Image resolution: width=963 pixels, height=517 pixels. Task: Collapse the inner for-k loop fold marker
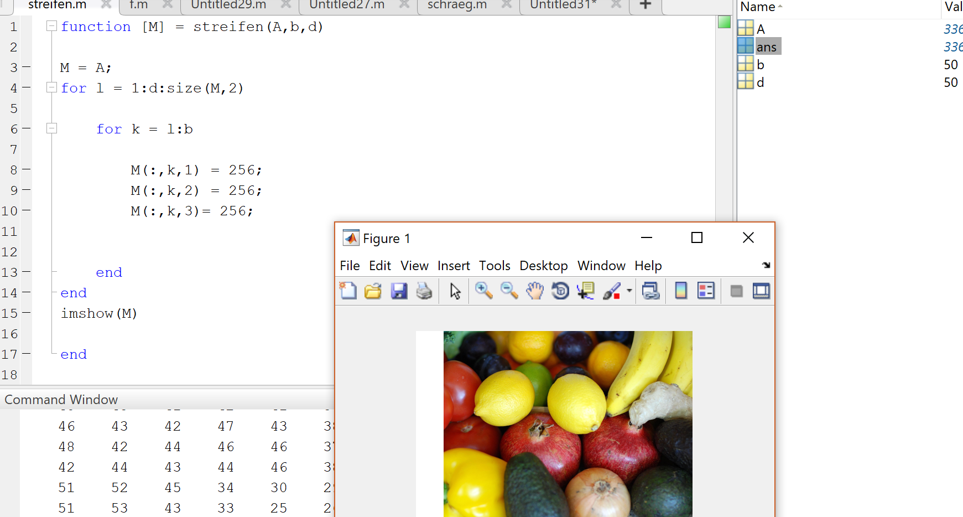51,128
